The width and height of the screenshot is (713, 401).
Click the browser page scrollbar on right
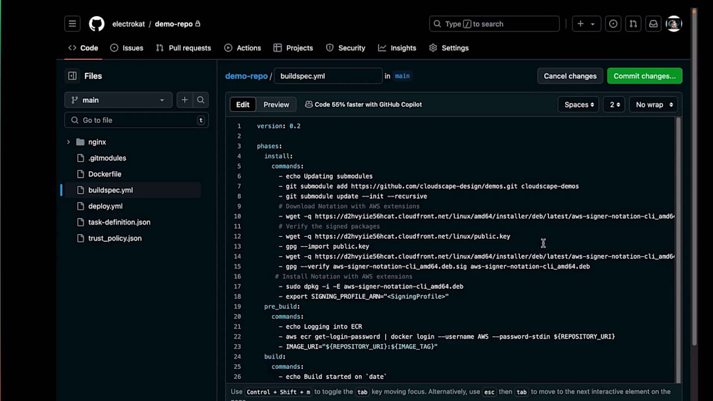(694, 178)
